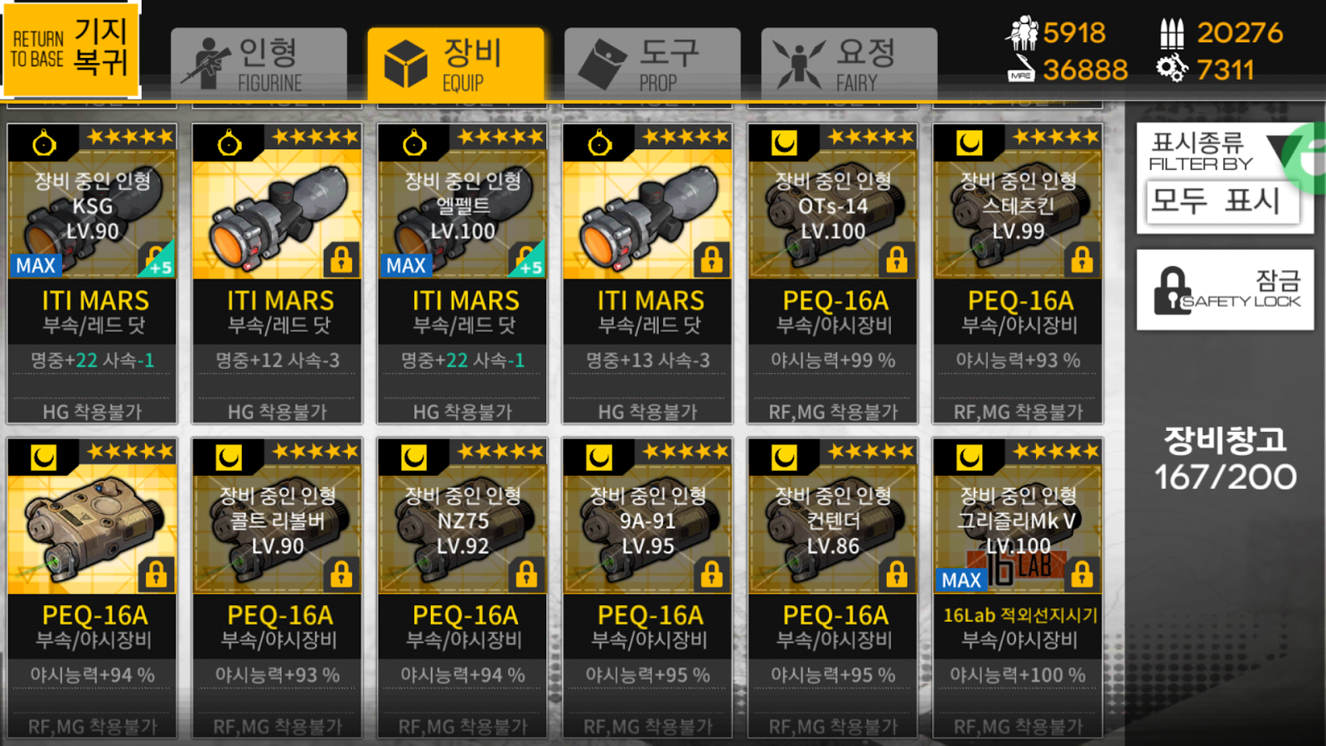1326x746 pixels.
Task: Click Return to Base button
Action: [x=71, y=50]
